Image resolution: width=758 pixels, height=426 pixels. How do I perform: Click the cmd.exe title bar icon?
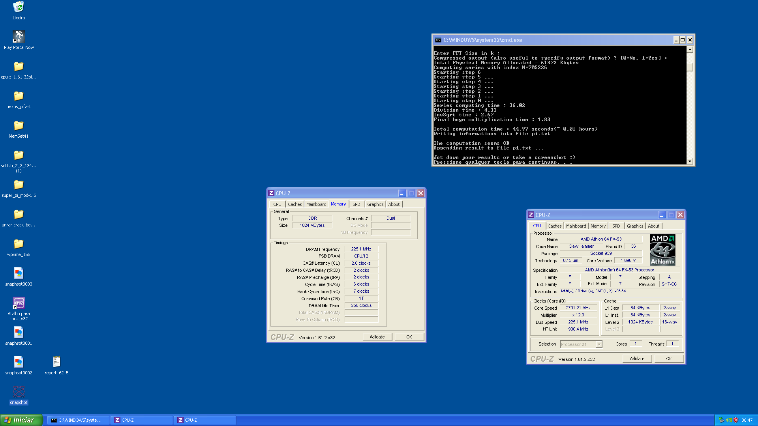438,40
